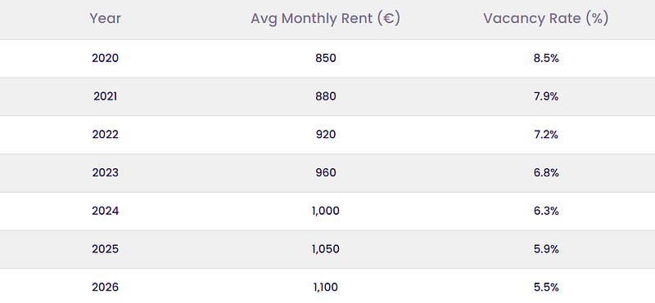Click the Avg Monthly Rent (€) header

pyautogui.click(x=325, y=19)
